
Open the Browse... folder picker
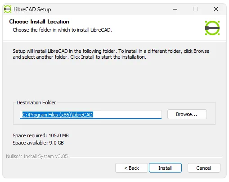[187, 114]
